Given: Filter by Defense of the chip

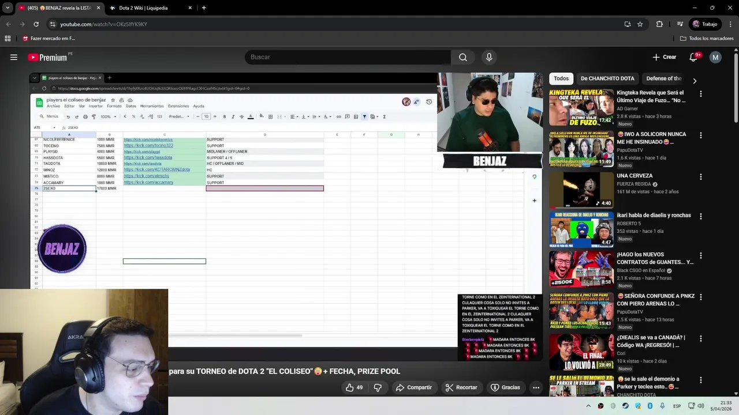Looking at the screenshot, I should click(664, 78).
